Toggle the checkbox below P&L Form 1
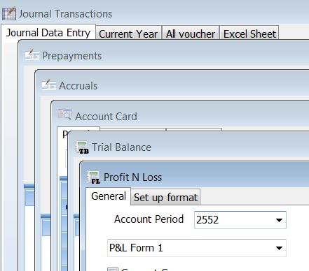Viewport: 309px width, 271px height. click(113, 270)
